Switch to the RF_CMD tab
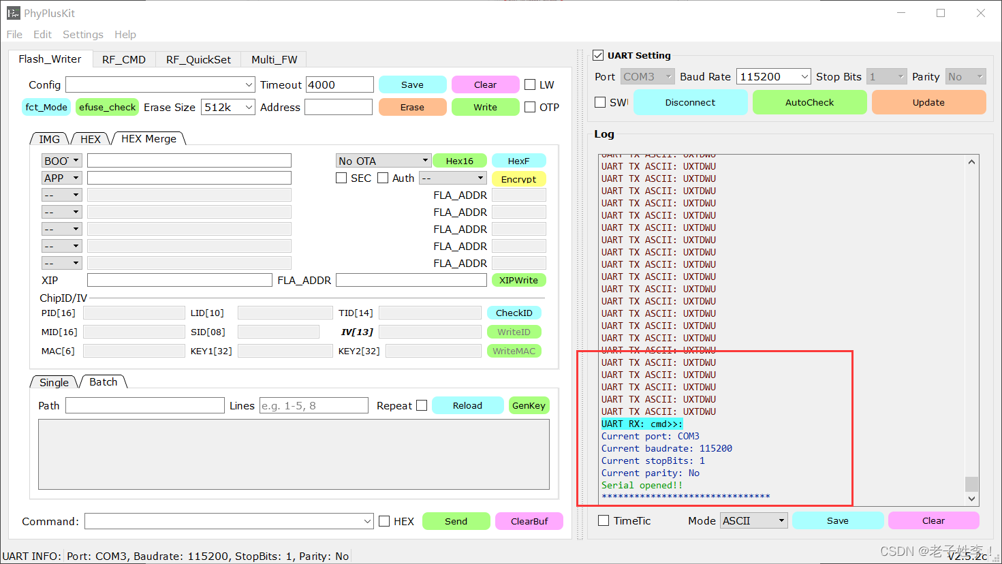1002x564 pixels. [124, 59]
